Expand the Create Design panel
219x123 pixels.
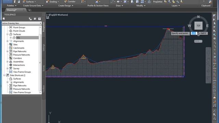[66, 5]
